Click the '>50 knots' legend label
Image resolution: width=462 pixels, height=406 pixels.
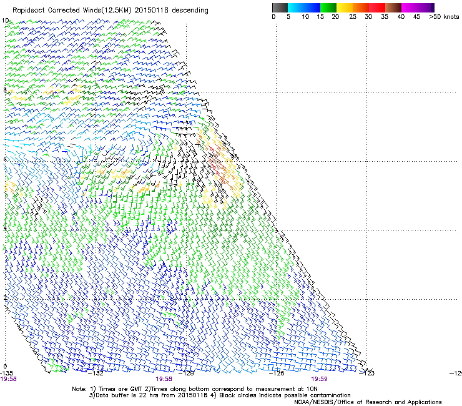point(444,17)
